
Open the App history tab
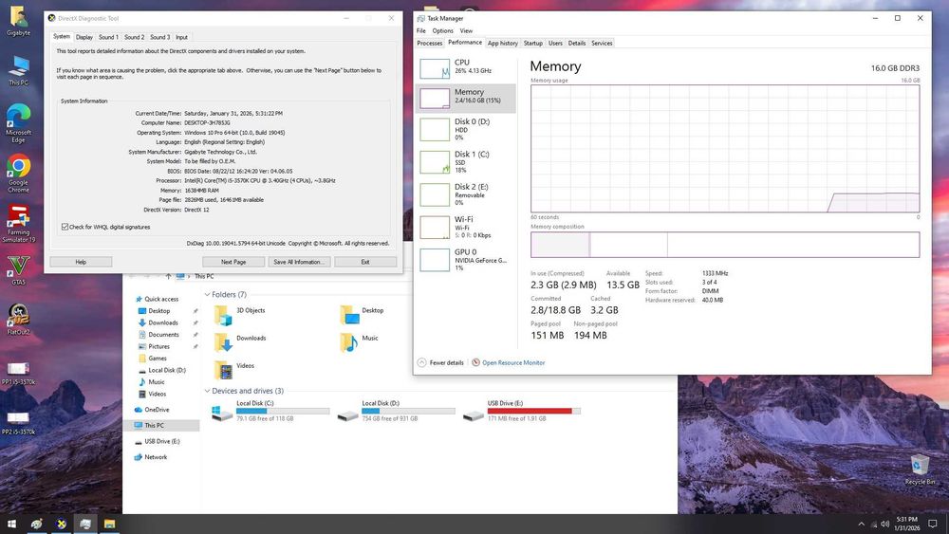[503, 44]
